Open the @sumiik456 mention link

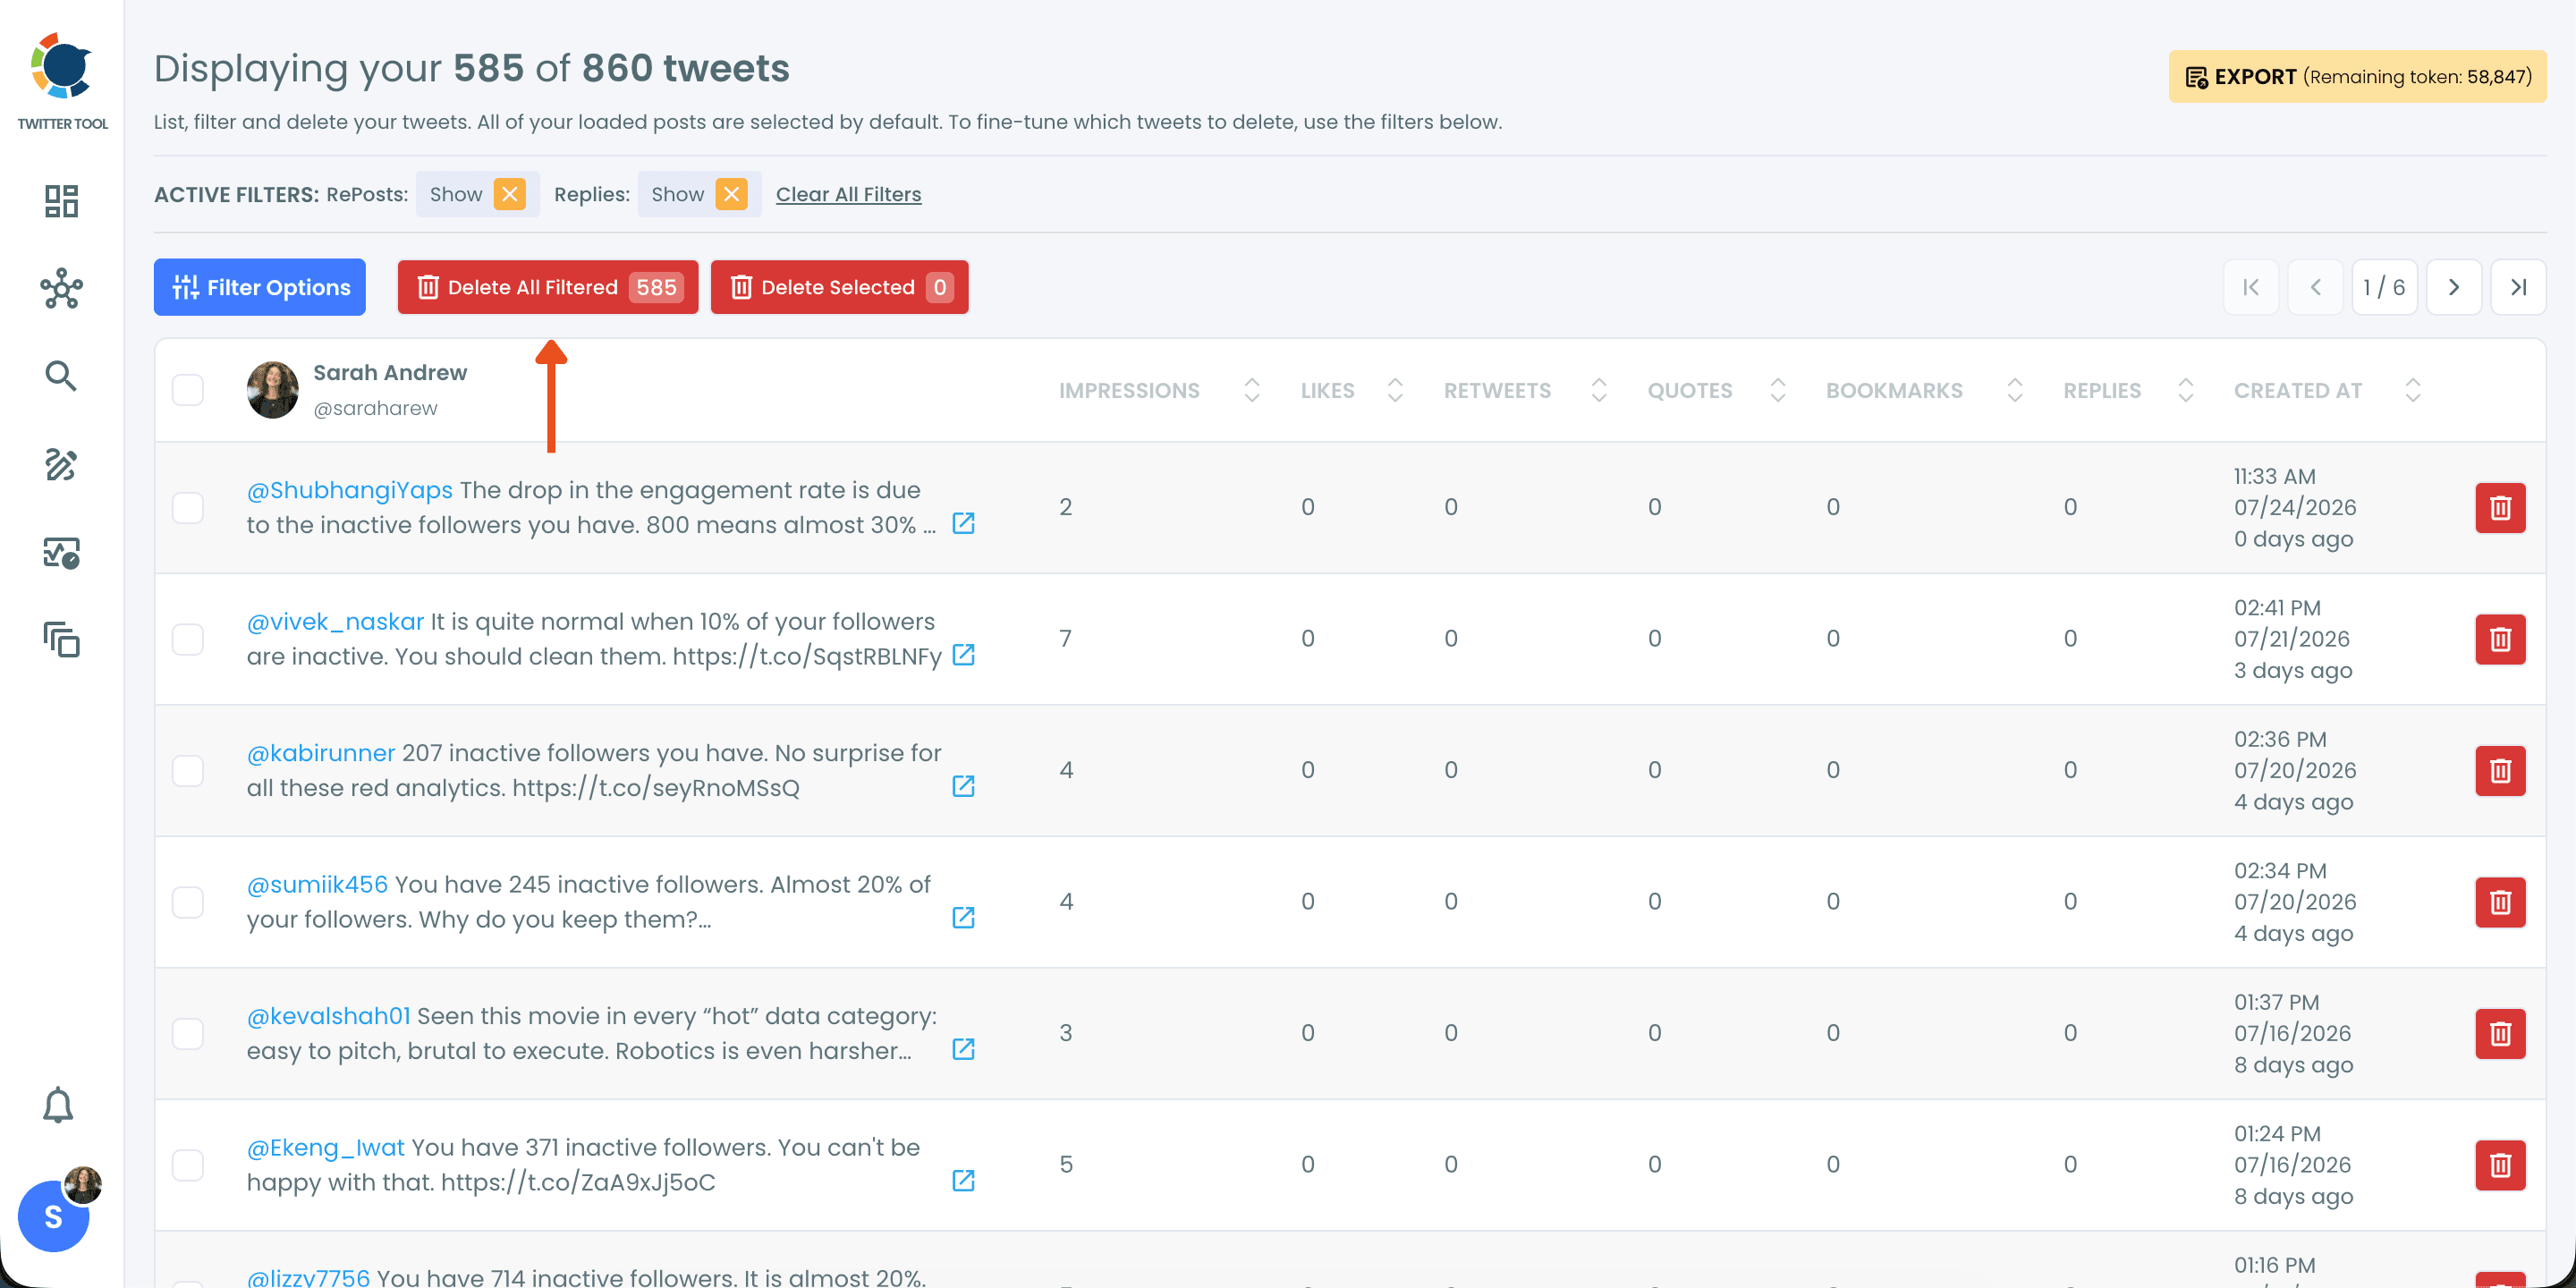click(317, 885)
